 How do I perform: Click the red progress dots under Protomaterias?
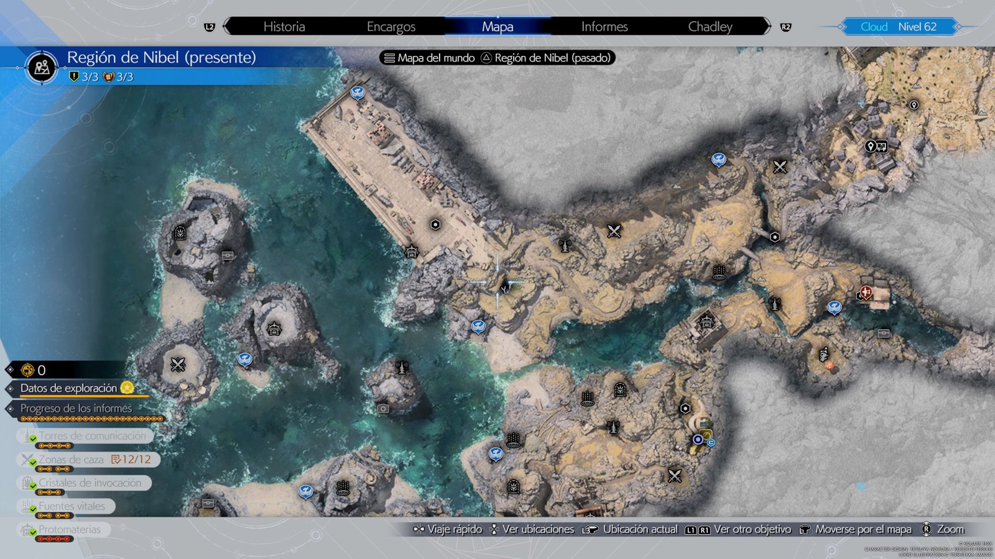click(x=54, y=539)
